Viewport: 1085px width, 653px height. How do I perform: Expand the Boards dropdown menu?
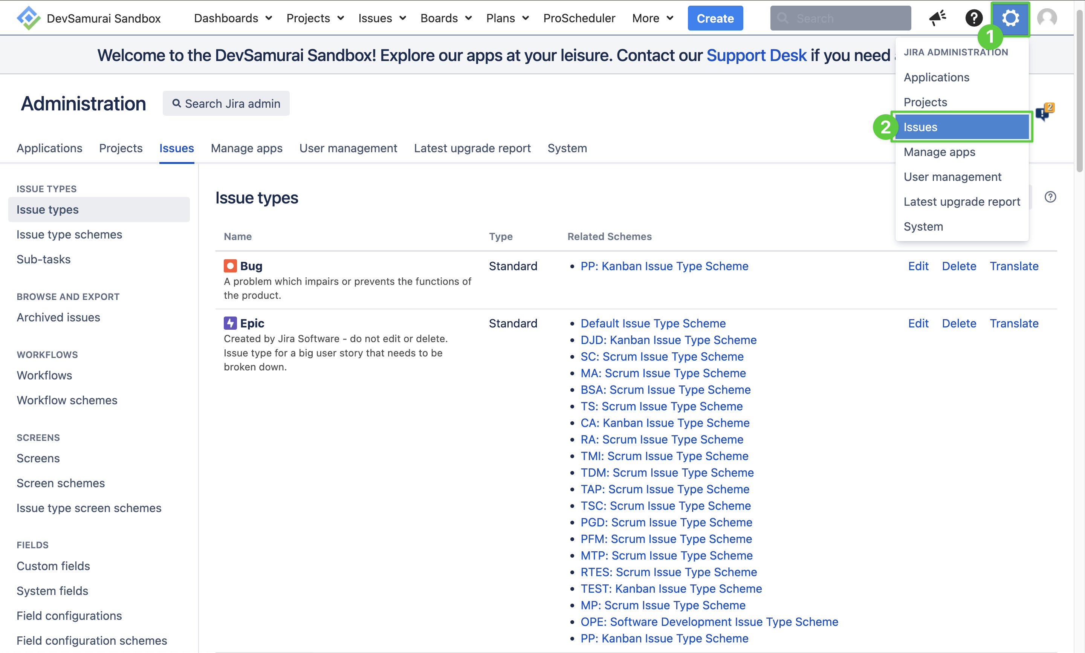tap(446, 18)
